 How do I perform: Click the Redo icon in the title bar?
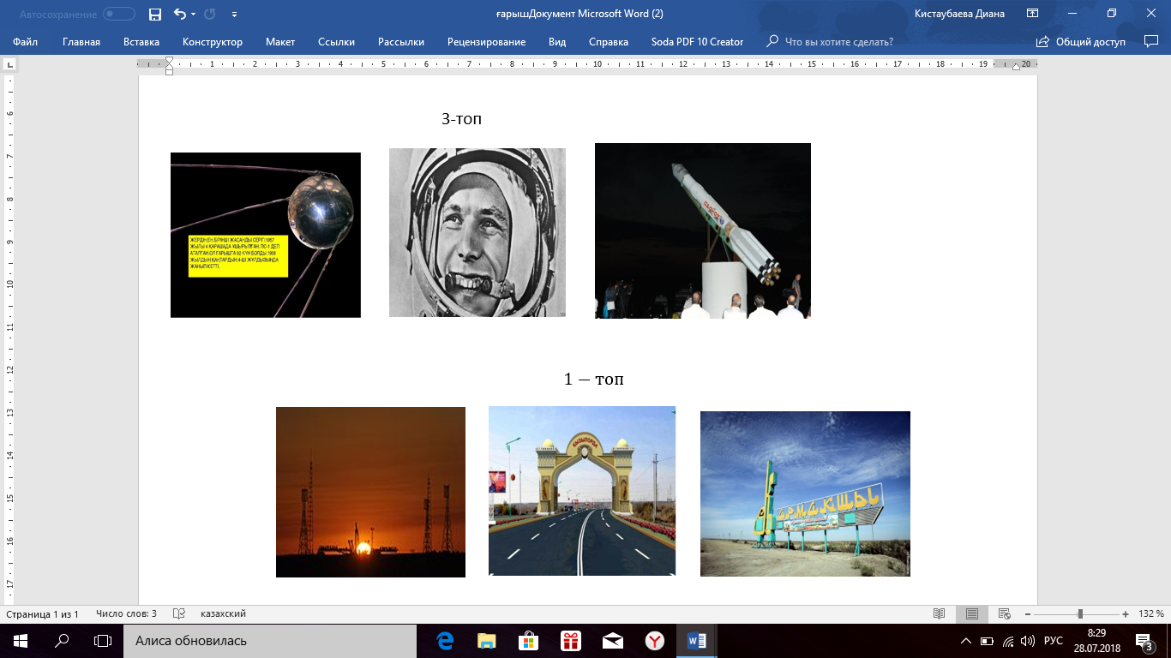[x=211, y=14]
